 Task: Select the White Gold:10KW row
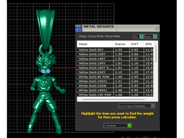[115, 85]
